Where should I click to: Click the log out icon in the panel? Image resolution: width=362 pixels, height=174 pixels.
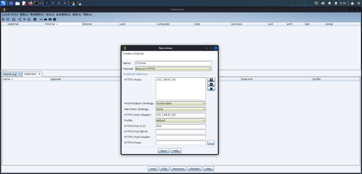click(x=359, y=3)
